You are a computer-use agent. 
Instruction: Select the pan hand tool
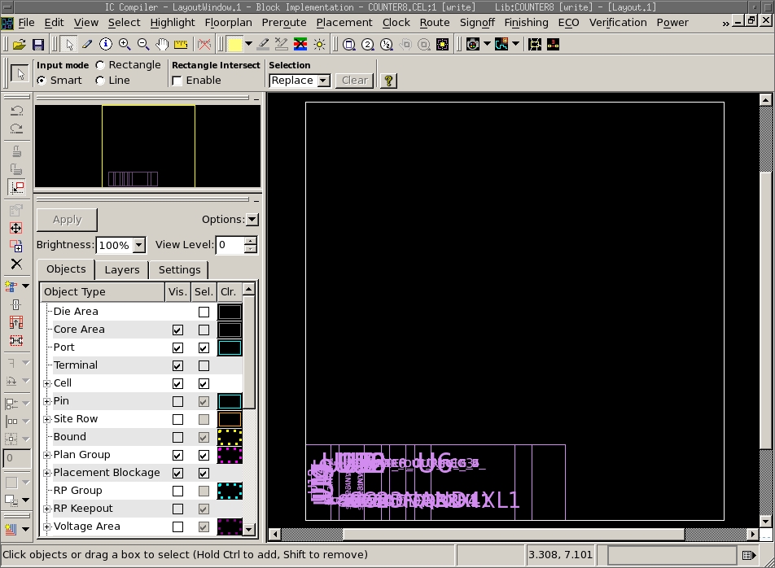point(162,44)
